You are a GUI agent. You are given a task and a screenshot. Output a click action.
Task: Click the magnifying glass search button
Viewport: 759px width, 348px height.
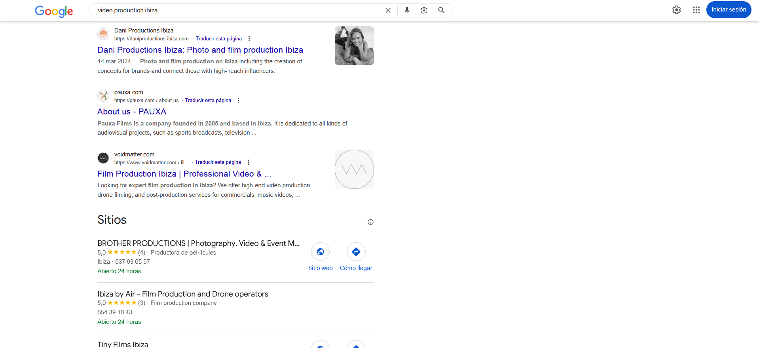pyautogui.click(x=441, y=10)
